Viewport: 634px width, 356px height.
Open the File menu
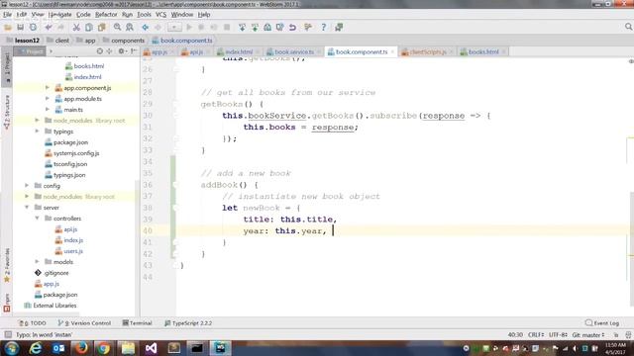coord(7,15)
